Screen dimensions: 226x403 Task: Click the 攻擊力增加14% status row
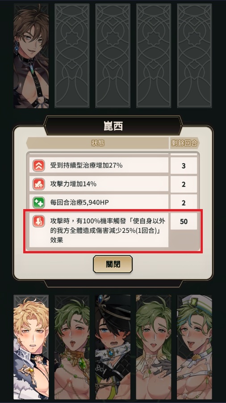[99, 184]
